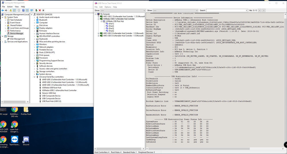The width and height of the screenshot is (287, 154).
Task: Open the TeamViewer desktop shortcut
Action: [x=14, y=141]
